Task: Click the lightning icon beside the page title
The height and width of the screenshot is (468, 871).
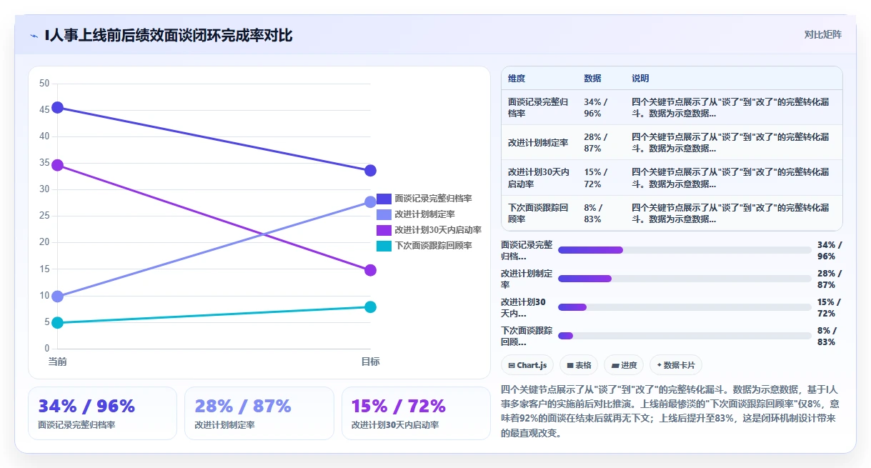Action: [34, 35]
